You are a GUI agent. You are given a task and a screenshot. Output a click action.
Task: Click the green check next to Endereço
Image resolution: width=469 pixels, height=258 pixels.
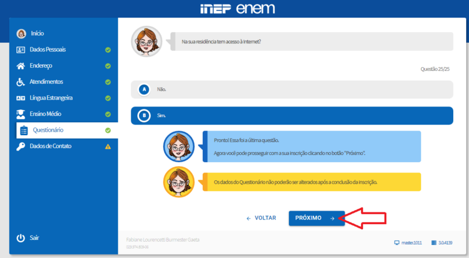click(108, 66)
